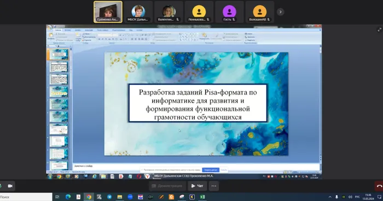
Task: Open the taskbar clock and date
Action: [368, 197]
